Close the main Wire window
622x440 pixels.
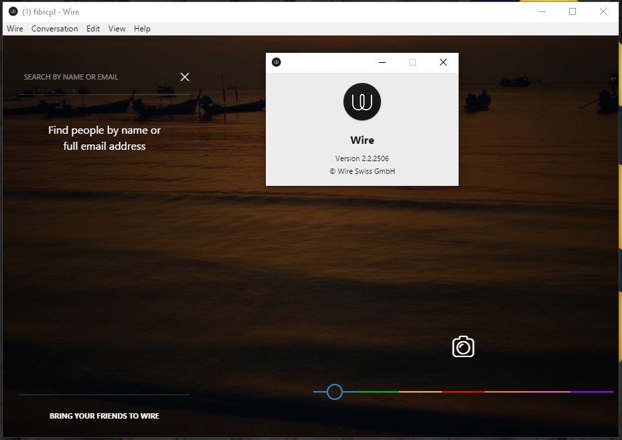603,11
